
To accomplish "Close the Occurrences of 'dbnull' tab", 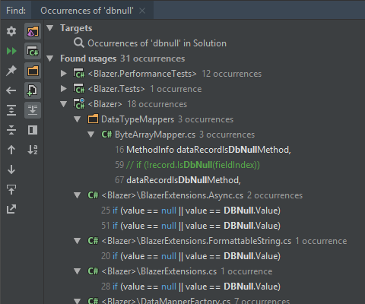I will click(x=142, y=11).
